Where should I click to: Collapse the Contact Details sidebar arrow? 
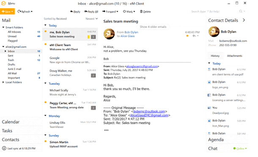(244, 20)
